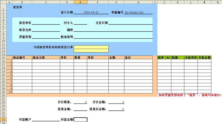
Task: Click 单价 cell in item row 7
Action: click(x=98, y=81)
